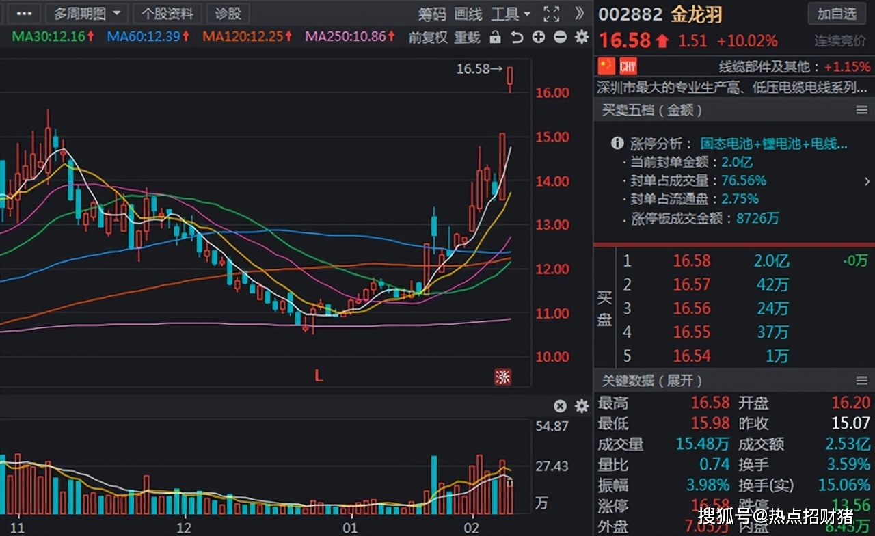Open chart settings gear in top toolbar
The height and width of the screenshot is (536, 875).
coord(582,37)
